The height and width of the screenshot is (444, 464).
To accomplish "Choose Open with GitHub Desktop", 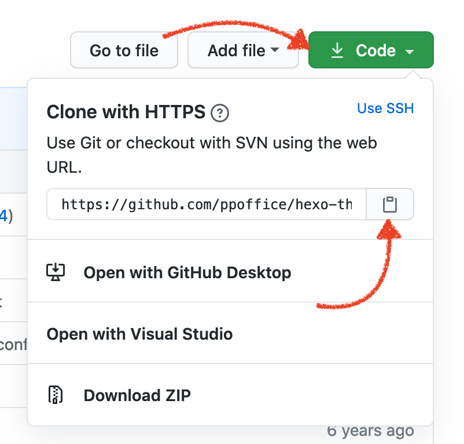I will [x=187, y=272].
